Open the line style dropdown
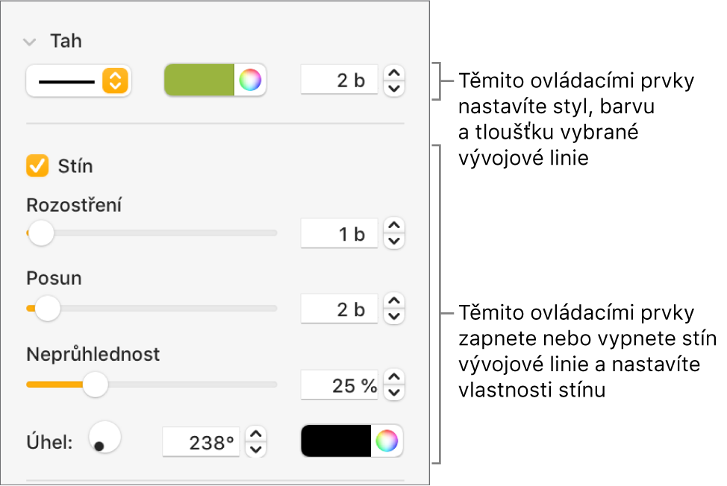Image resolution: width=727 pixels, height=486 pixels. pos(78,81)
